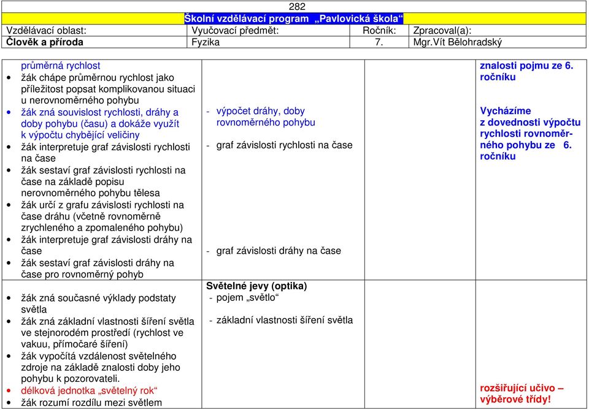The image size is (589, 410).
Task: Click the heading "Světelné jevy (optika)"
Action: click(256, 286)
